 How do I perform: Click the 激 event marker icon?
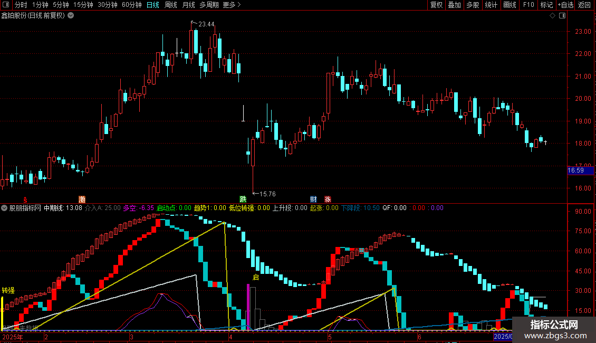82,199
